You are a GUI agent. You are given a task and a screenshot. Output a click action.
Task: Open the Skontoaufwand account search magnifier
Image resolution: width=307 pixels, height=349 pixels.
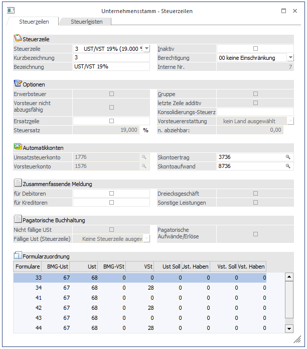click(x=288, y=166)
